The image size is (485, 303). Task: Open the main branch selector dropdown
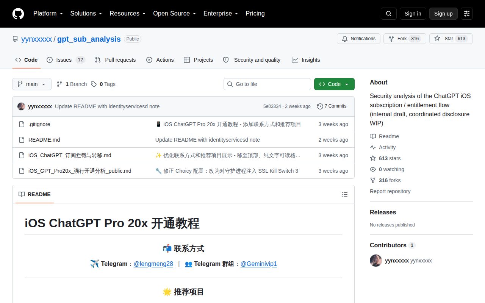32,84
